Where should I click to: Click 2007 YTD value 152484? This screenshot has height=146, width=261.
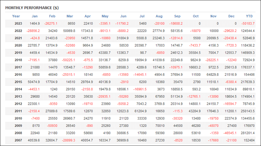pos(249,140)
